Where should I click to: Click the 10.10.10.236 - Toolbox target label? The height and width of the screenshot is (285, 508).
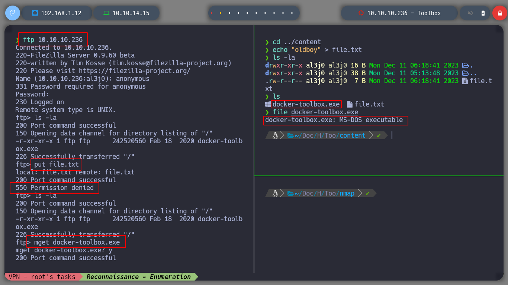404,13
